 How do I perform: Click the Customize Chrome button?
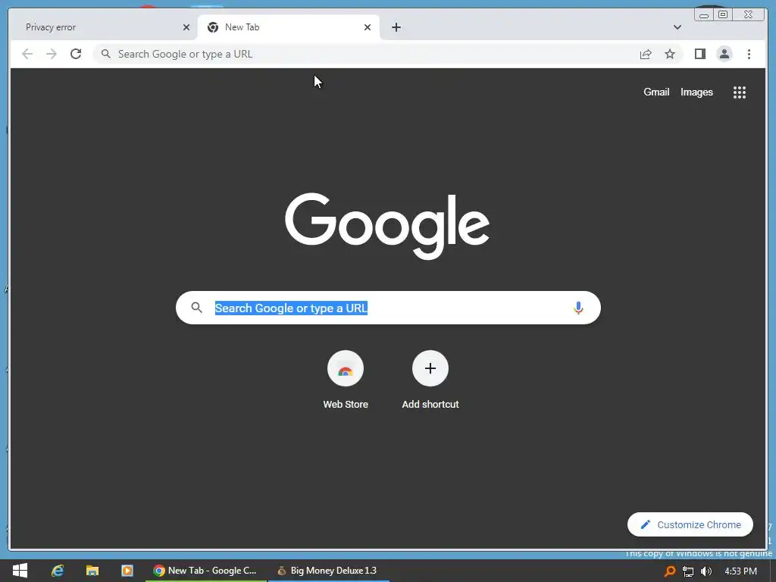pyautogui.click(x=690, y=524)
